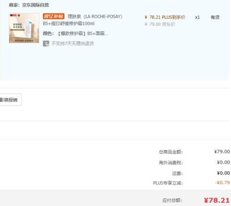Screen dimensions: 231x206
Task: Click the 79.00 京东价 price text
Action: (x=160, y=24)
